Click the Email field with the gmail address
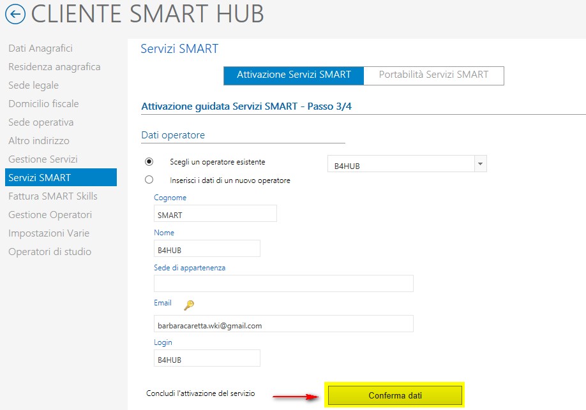Viewport: 586px width, 410px height. (283, 324)
